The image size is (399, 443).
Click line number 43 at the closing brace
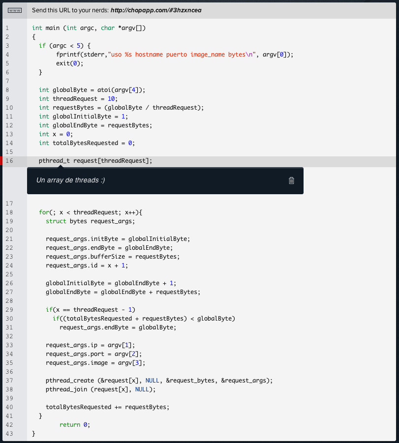[8, 433]
